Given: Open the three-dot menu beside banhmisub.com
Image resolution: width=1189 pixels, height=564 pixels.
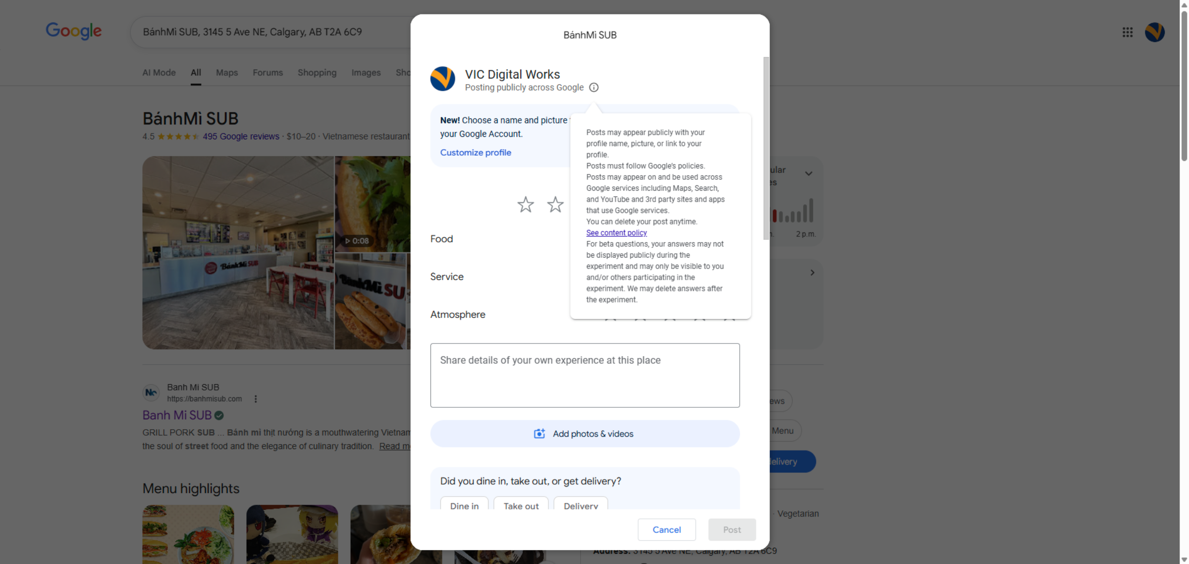Looking at the screenshot, I should point(256,399).
